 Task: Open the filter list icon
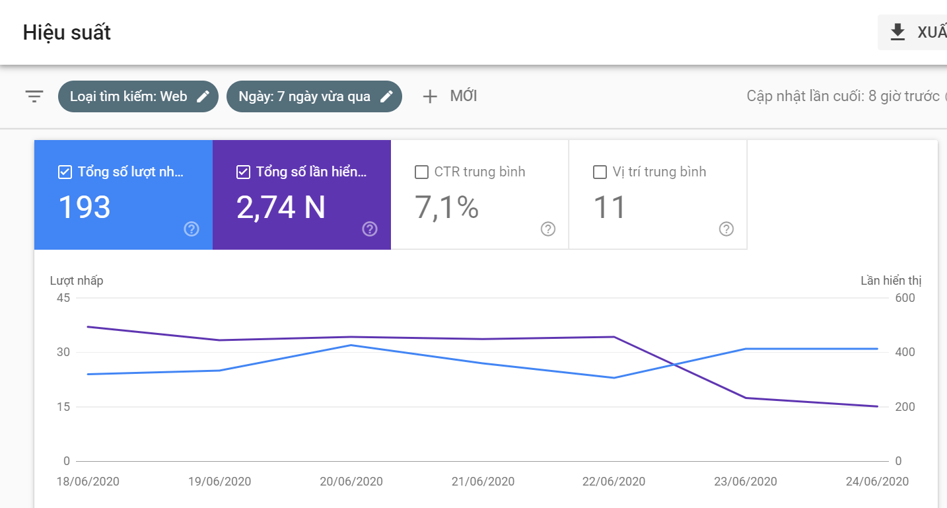[x=34, y=96]
